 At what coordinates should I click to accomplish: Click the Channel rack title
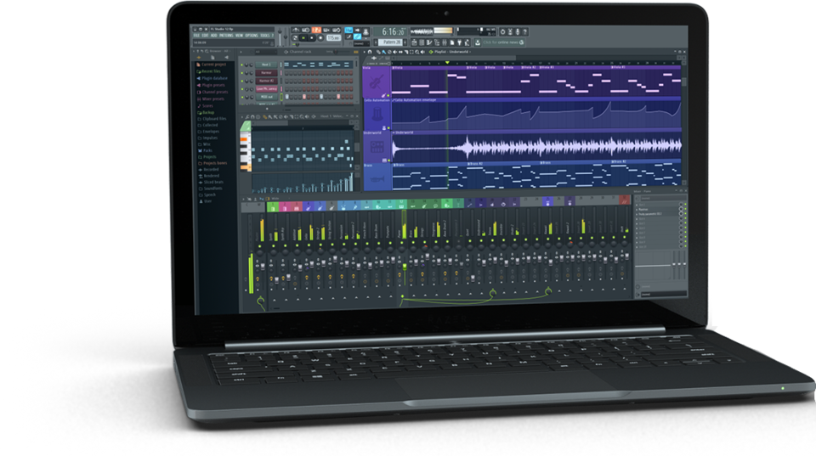coord(300,52)
